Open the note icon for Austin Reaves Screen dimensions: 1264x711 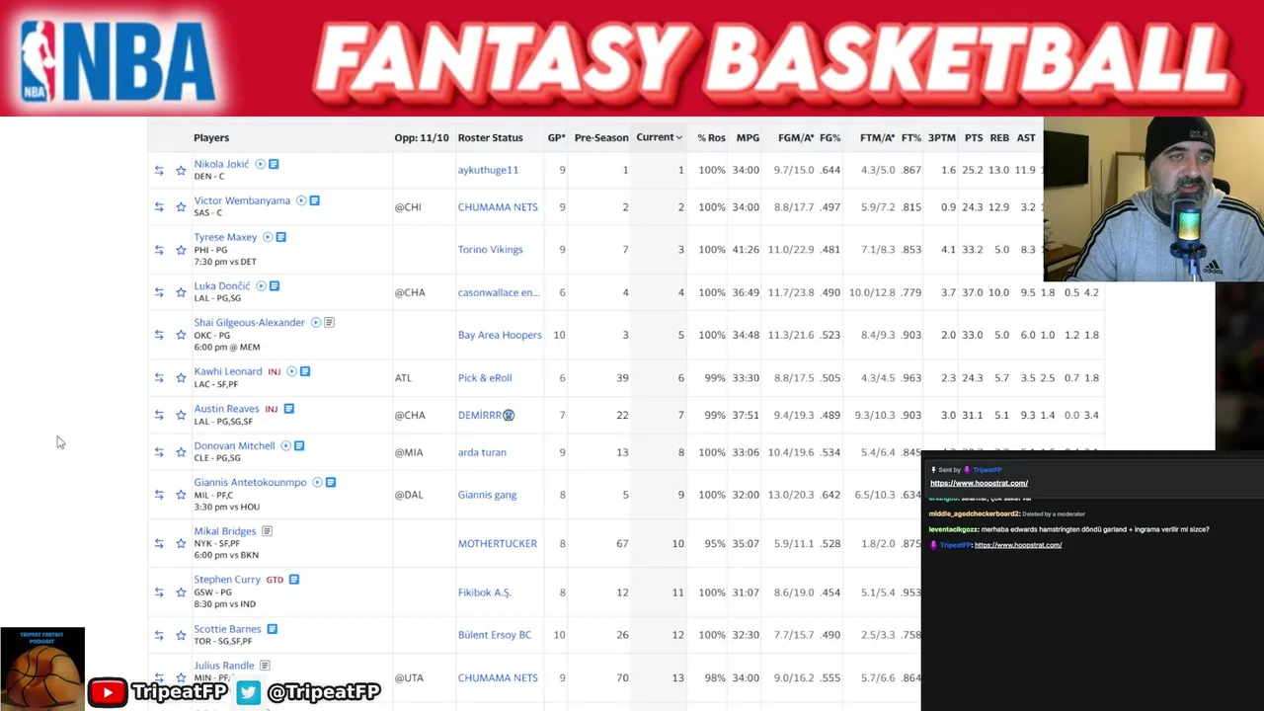288,409
